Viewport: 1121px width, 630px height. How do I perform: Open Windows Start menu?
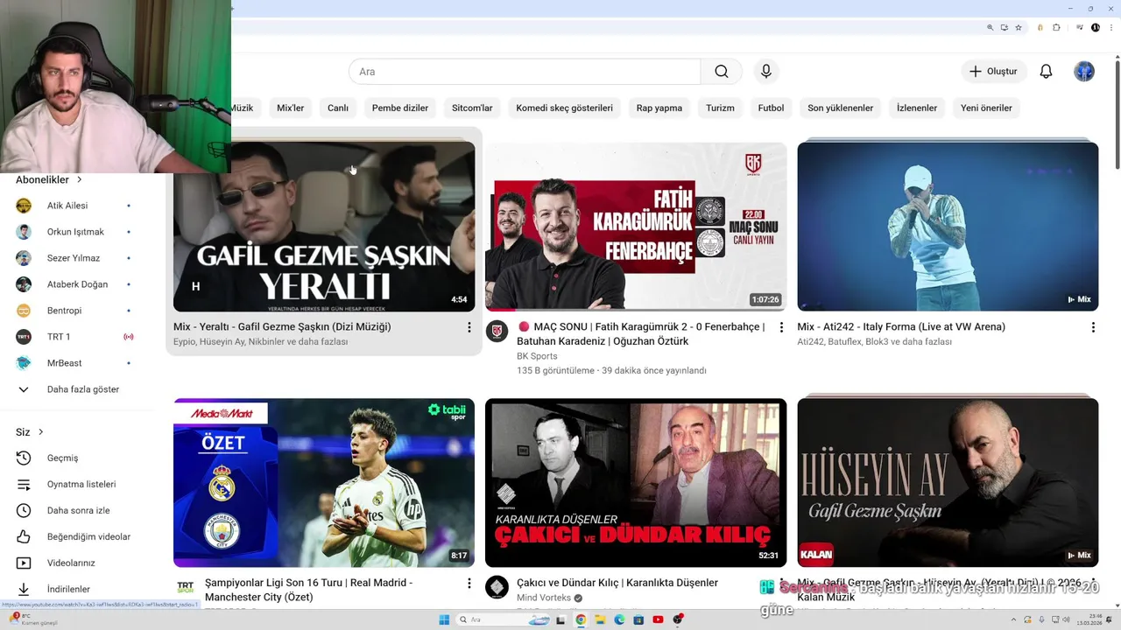click(444, 619)
